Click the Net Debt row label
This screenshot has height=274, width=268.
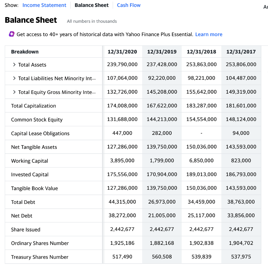click(22, 216)
